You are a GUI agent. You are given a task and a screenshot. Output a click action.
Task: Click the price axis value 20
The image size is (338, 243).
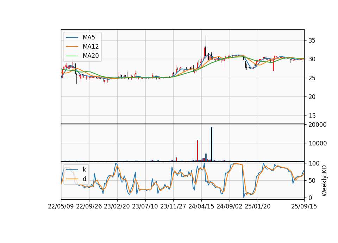(x=312, y=97)
